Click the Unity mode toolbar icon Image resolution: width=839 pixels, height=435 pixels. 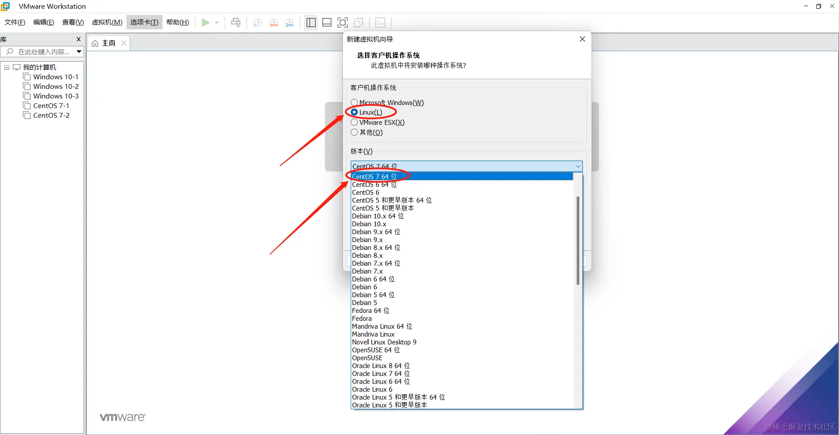[359, 22]
